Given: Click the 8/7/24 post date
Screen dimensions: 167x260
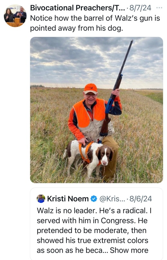Looking at the screenshot, I should 140,8.
